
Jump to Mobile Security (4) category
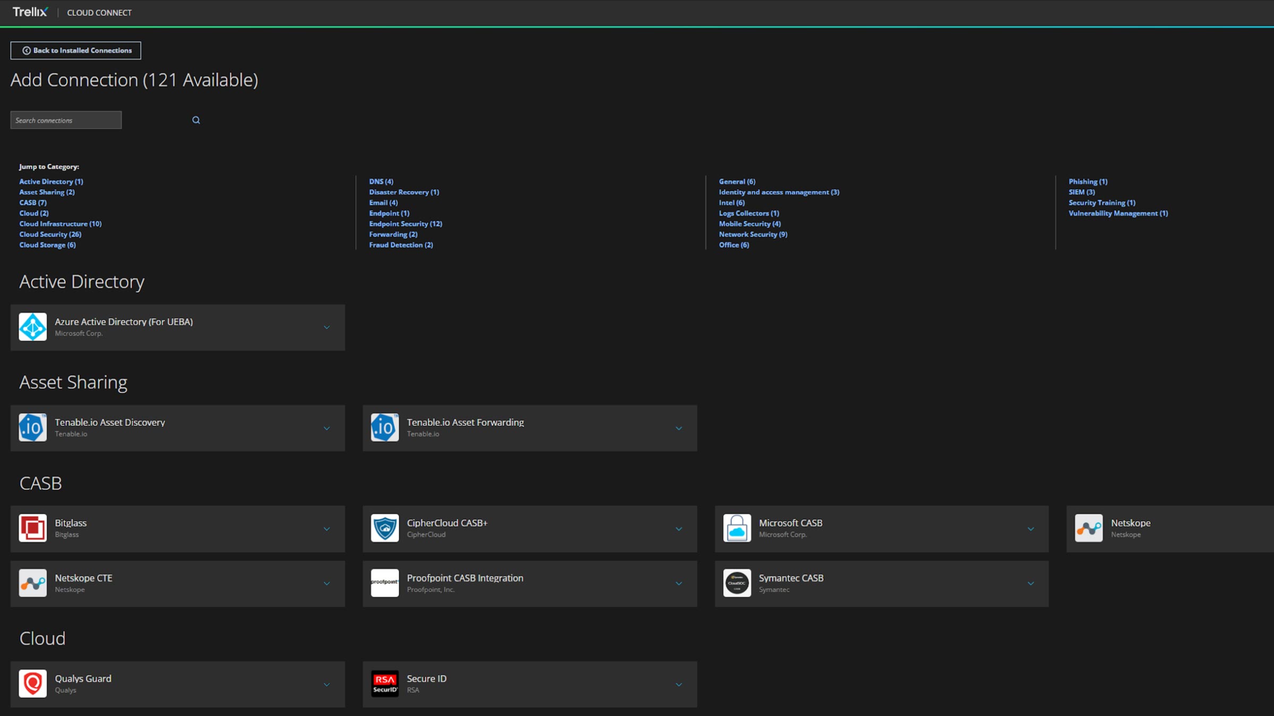[x=750, y=224]
